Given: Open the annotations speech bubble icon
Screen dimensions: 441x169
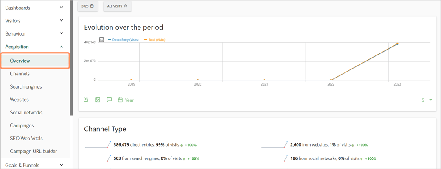Looking at the screenshot, I should [x=109, y=100].
